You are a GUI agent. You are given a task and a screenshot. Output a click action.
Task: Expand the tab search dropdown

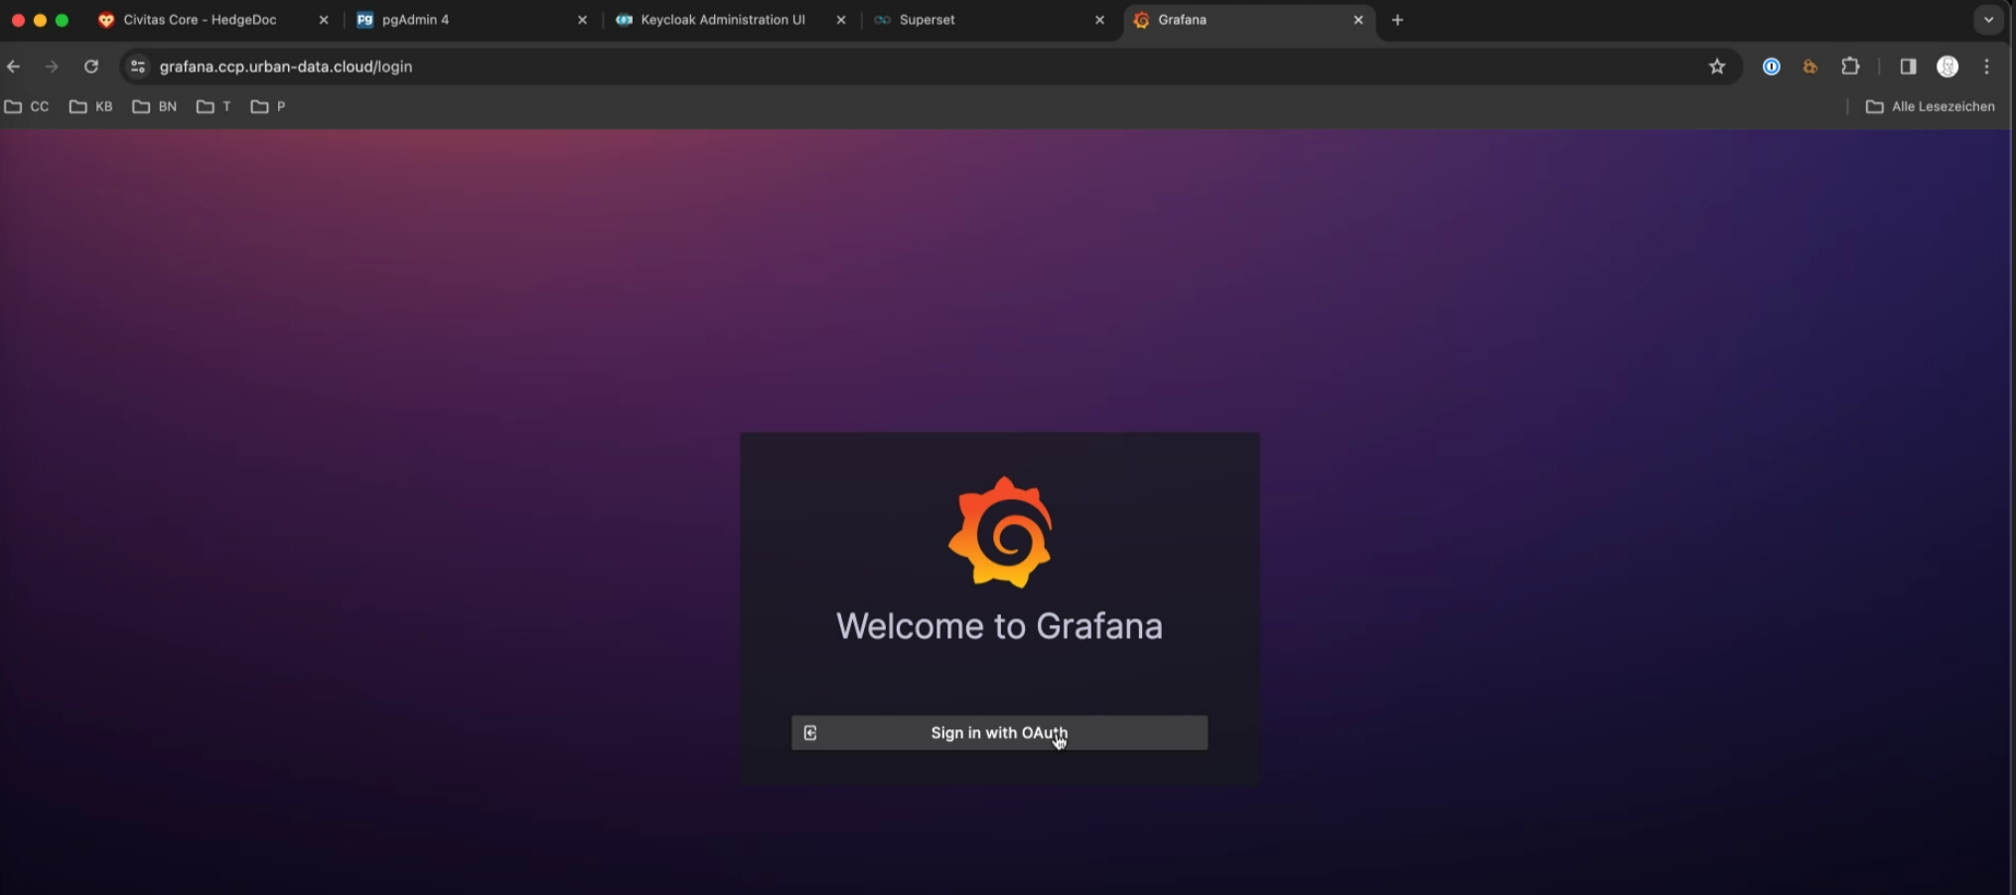1988,20
